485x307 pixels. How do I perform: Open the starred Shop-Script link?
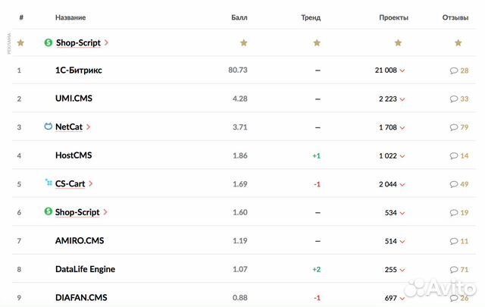[x=78, y=42]
